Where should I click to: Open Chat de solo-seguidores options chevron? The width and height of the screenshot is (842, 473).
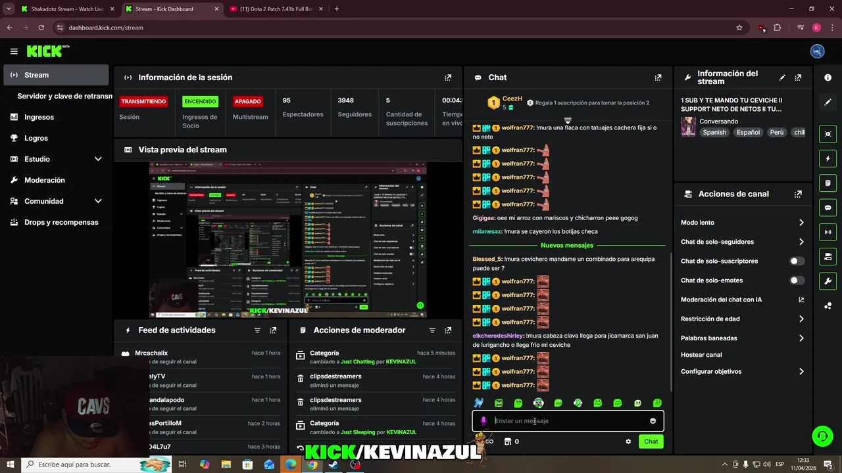tap(801, 242)
